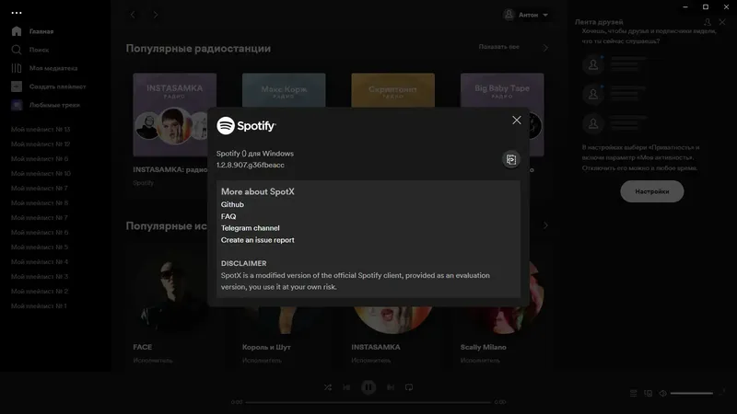Open Мой плейлист № 5
Screen dimensions: 737x414
40,247
